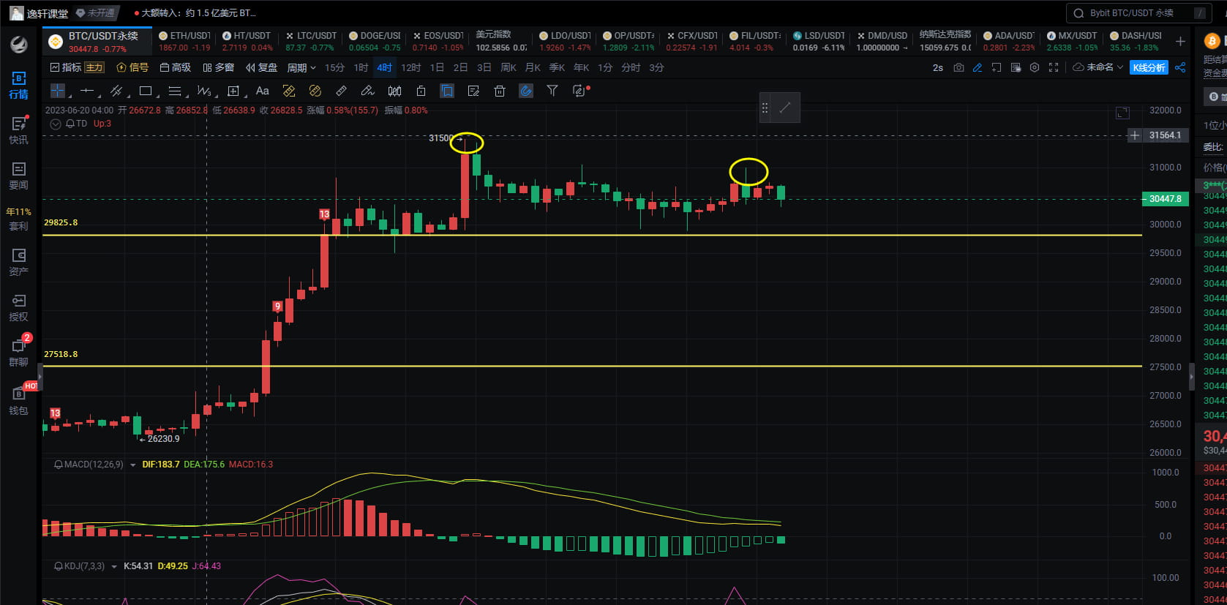1227x605 pixels.
Task: Select the rectangle shape drawing tool
Action: click(146, 91)
